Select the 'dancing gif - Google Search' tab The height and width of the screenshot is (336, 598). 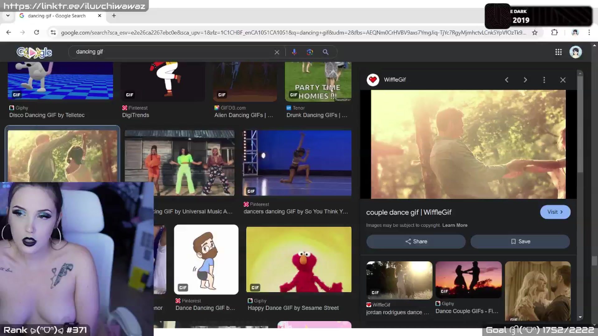[x=57, y=16]
